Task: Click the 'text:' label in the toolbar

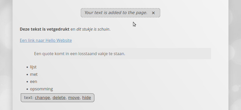Action: (x=28, y=97)
